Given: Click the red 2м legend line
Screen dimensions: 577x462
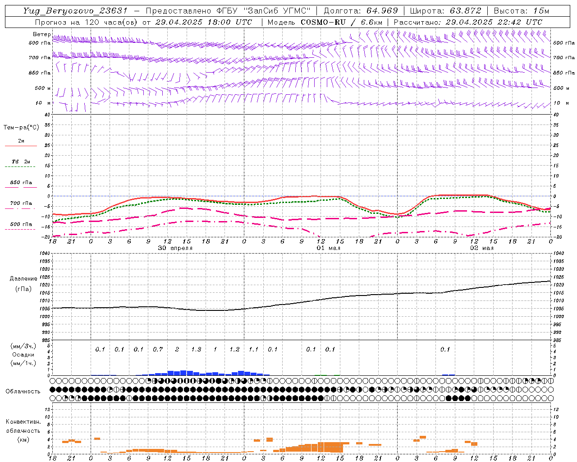Looking at the screenshot, I should click(21, 146).
